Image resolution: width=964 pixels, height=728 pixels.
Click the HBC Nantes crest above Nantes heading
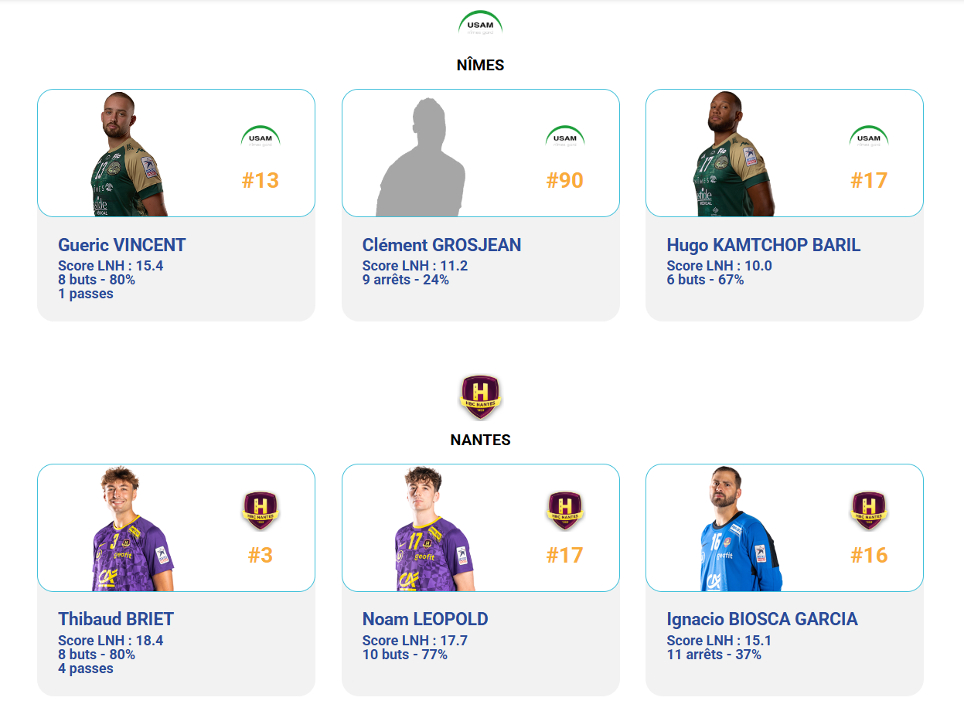[x=480, y=397]
